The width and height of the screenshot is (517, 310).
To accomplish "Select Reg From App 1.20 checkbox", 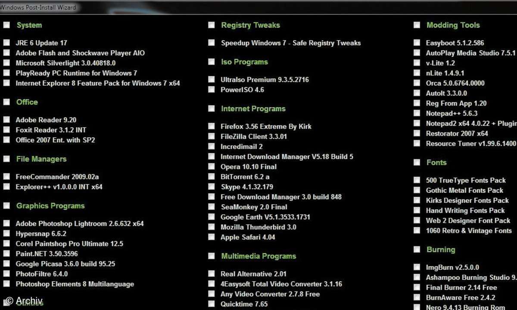I will 417,103.
